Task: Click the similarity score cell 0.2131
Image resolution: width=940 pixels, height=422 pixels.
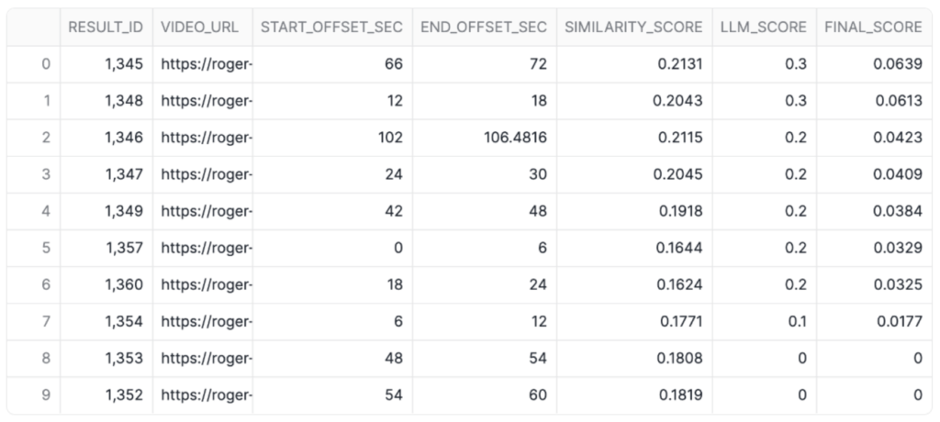Action: (x=677, y=64)
